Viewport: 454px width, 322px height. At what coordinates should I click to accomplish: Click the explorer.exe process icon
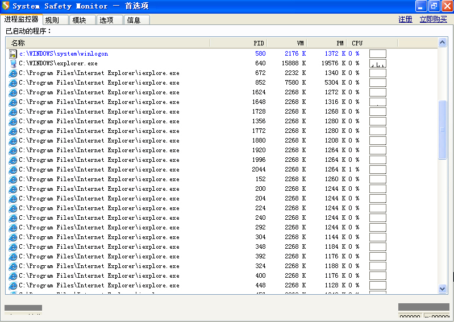[13, 64]
